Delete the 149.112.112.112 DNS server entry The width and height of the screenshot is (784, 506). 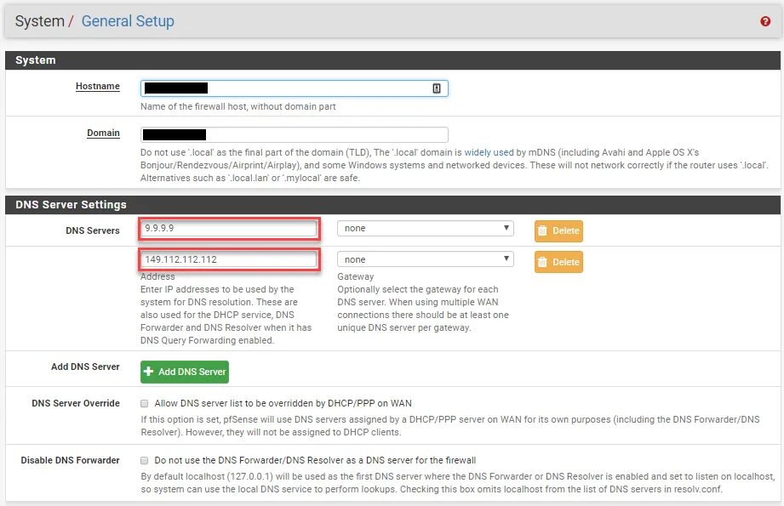coord(558,262)
